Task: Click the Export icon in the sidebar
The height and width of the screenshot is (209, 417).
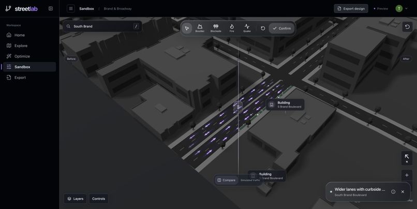Action: coord(9,78)
